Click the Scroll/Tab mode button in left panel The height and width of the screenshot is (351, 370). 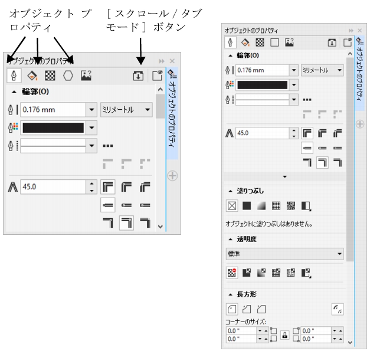pyautogui.click(x=137, y=76)
